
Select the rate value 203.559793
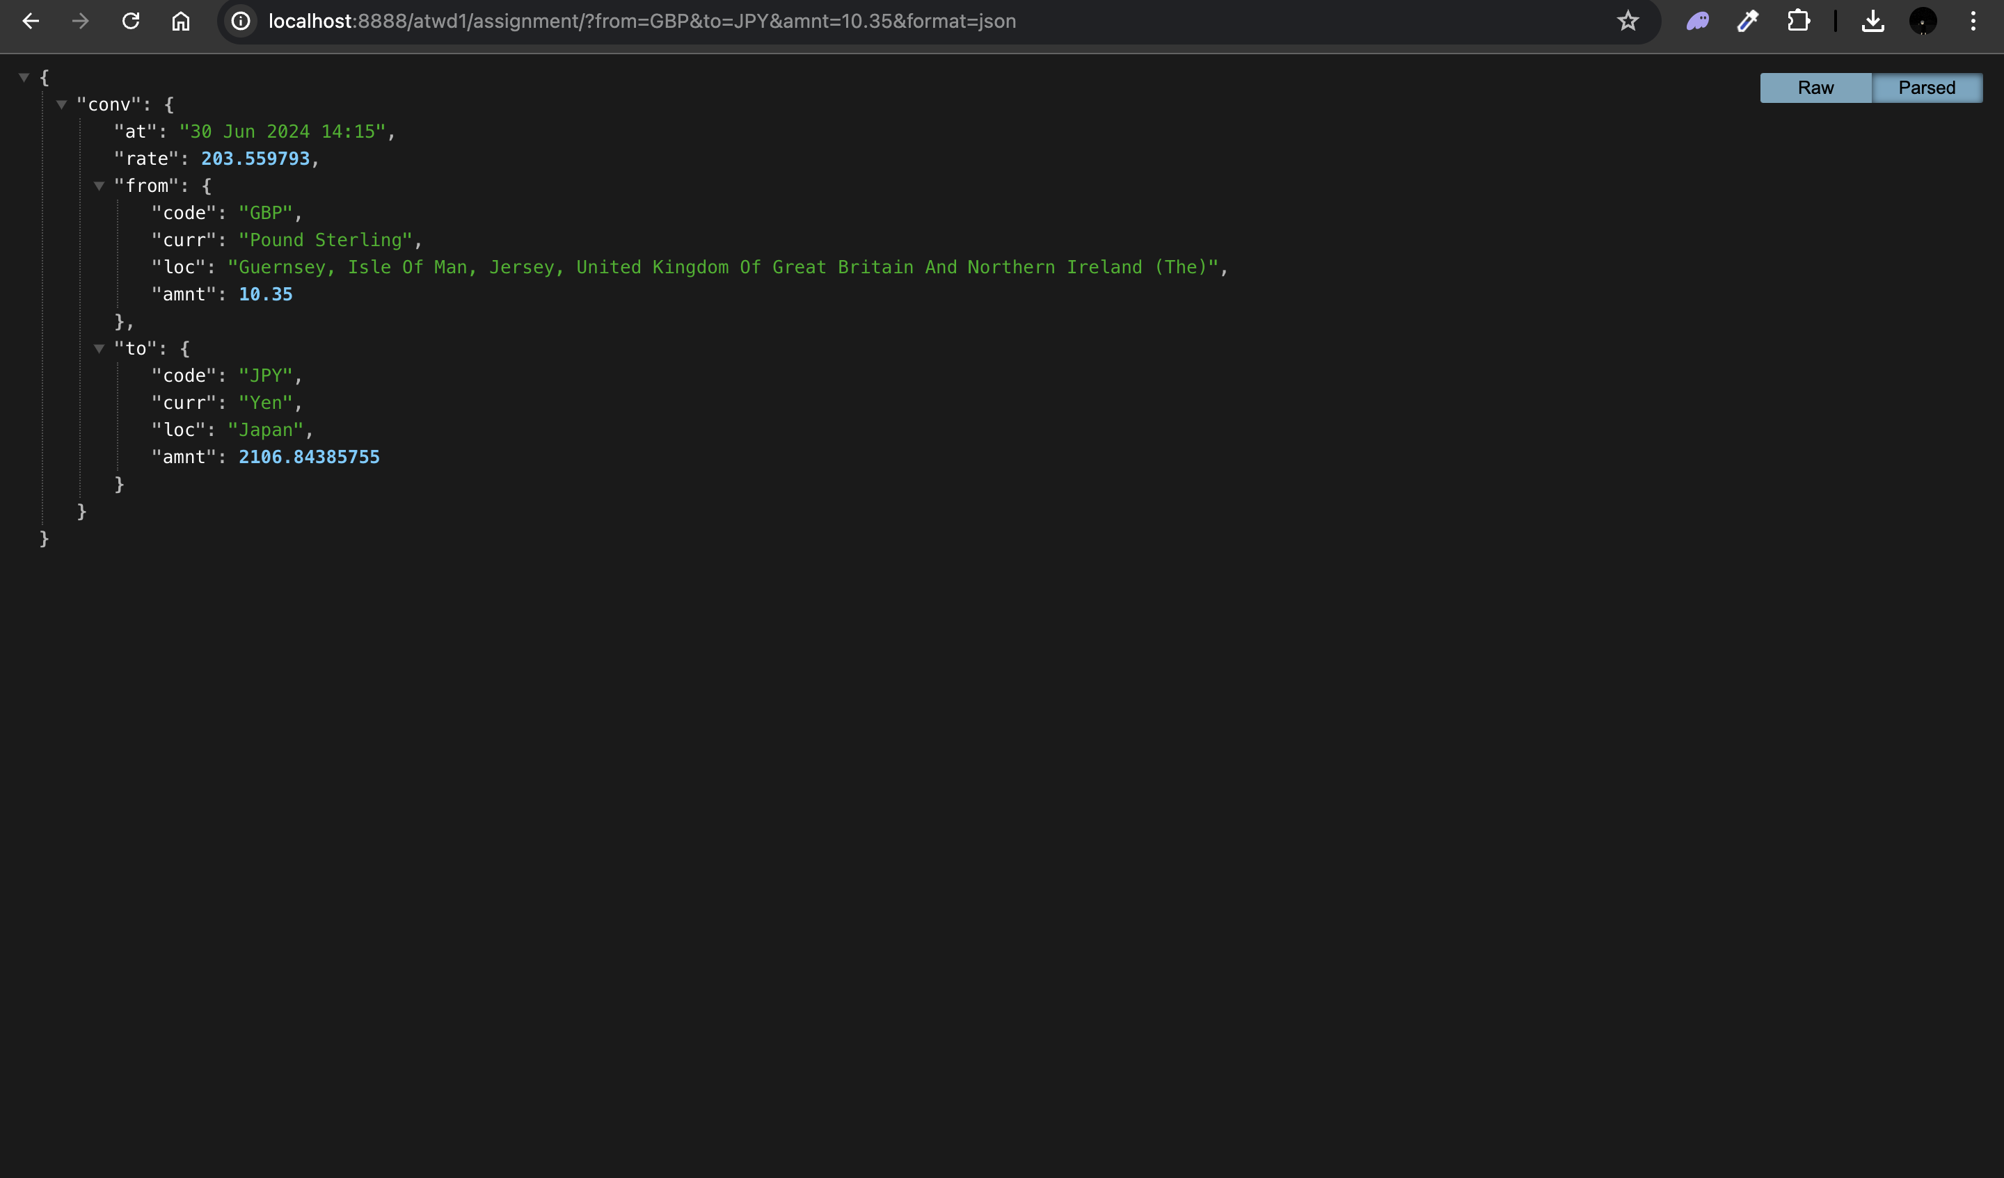pyautogui.click(x=255, y=159)
